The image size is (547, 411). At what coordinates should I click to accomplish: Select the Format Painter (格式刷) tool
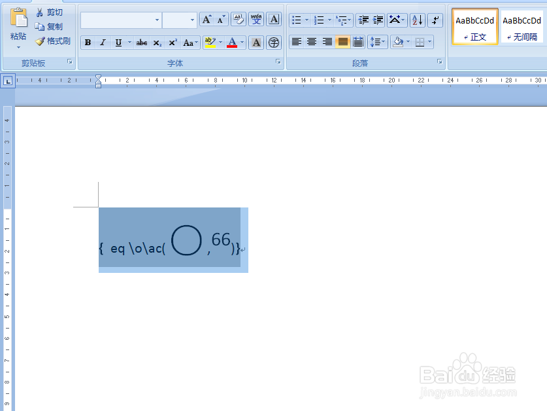click(x=53, y=41)
